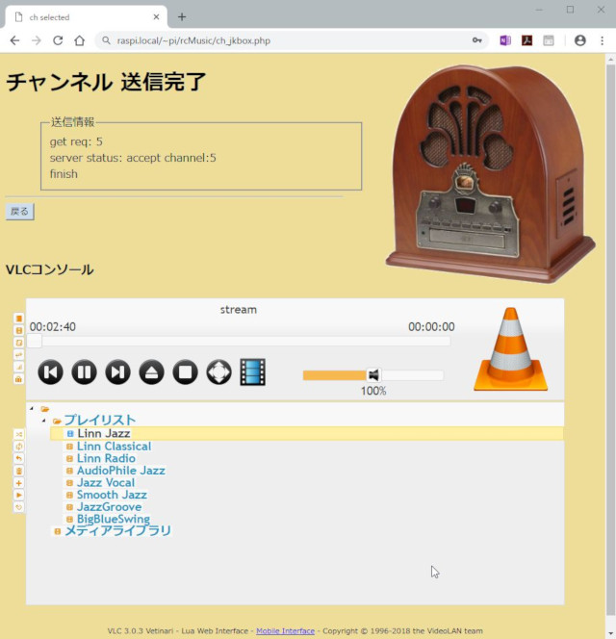Skip to the previous track

tap(51, 372)
